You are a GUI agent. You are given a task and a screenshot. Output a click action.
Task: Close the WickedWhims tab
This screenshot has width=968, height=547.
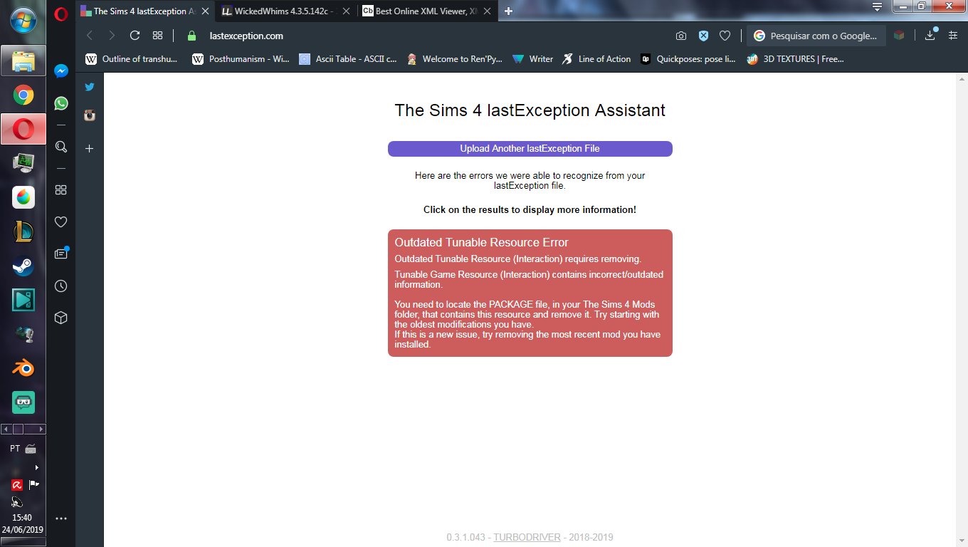(346, 11)
